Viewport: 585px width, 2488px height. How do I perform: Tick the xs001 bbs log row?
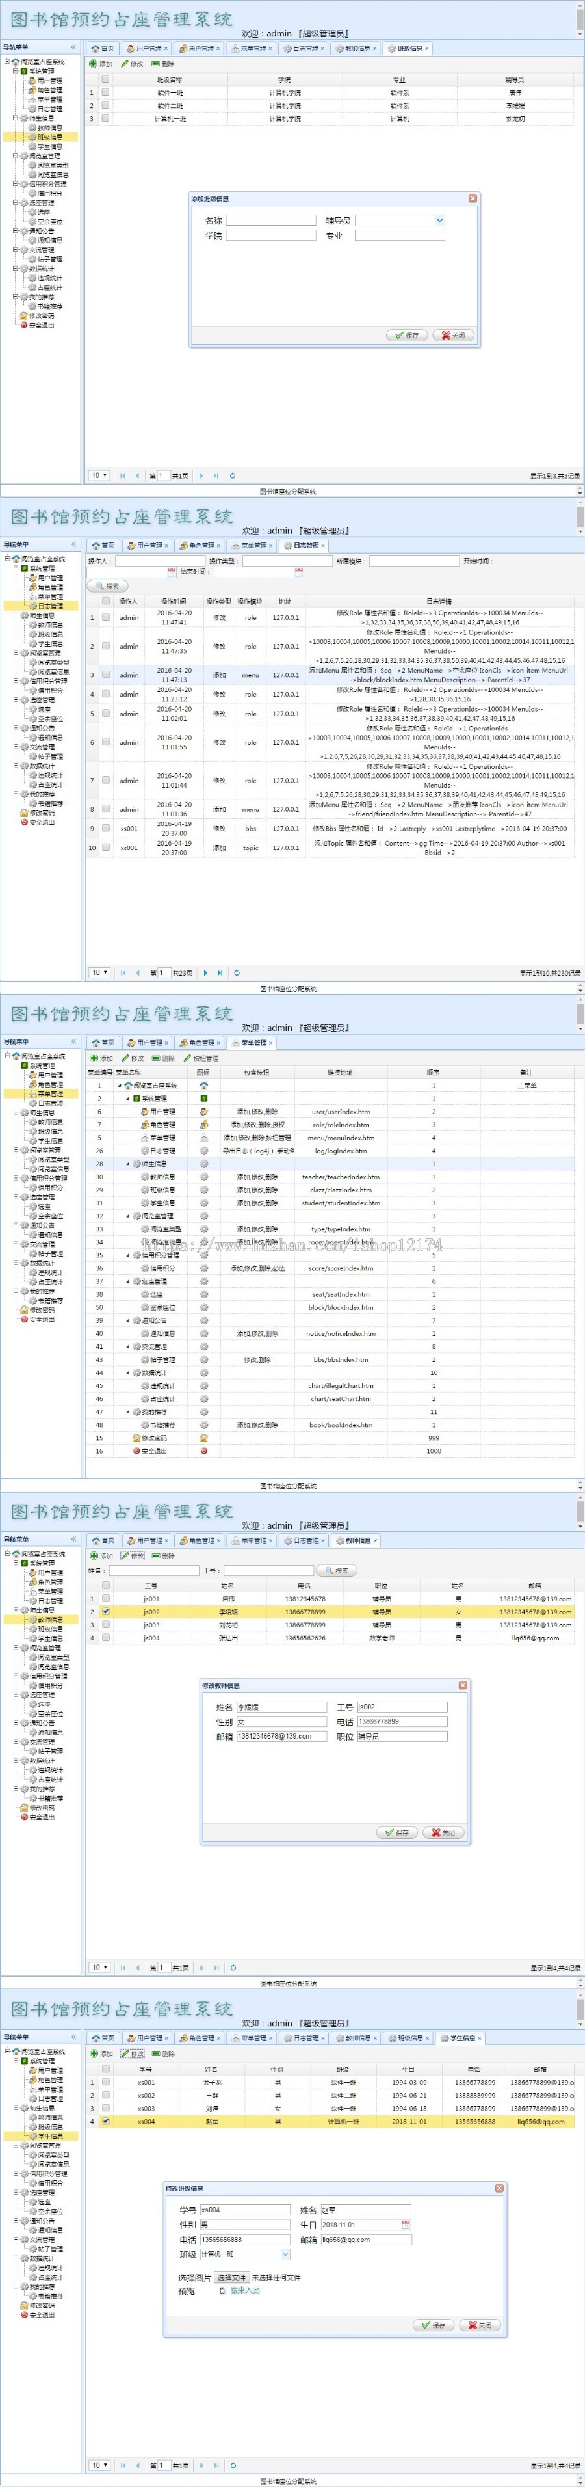pyautogui.click(x=105, y=829)
